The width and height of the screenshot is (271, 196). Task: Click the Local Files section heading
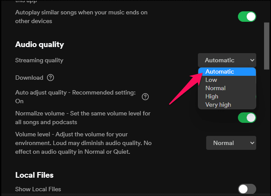(34, 175)
